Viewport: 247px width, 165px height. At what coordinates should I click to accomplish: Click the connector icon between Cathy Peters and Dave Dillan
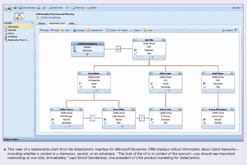click(x=92, y=118)
